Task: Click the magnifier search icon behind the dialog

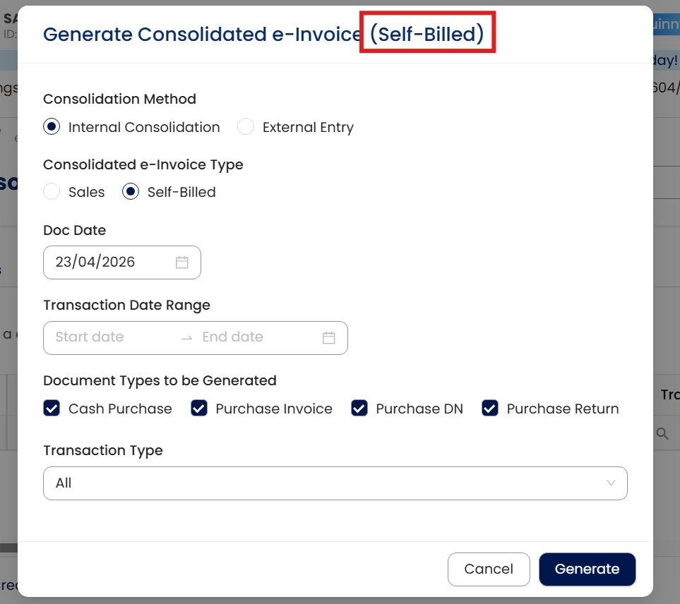Action: point(662,434)
